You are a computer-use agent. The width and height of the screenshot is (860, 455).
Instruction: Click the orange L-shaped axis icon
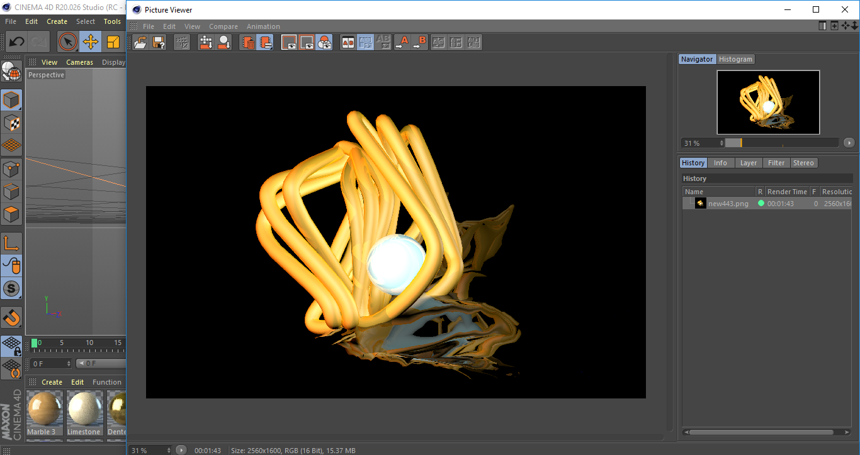[x=11, y=243]
